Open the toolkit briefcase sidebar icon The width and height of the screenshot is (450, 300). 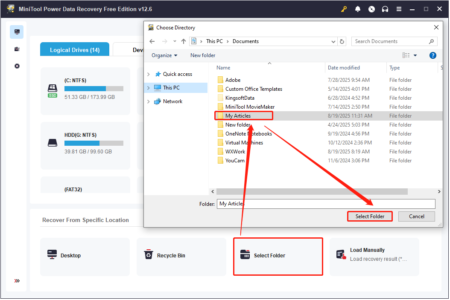click(17, 49)
